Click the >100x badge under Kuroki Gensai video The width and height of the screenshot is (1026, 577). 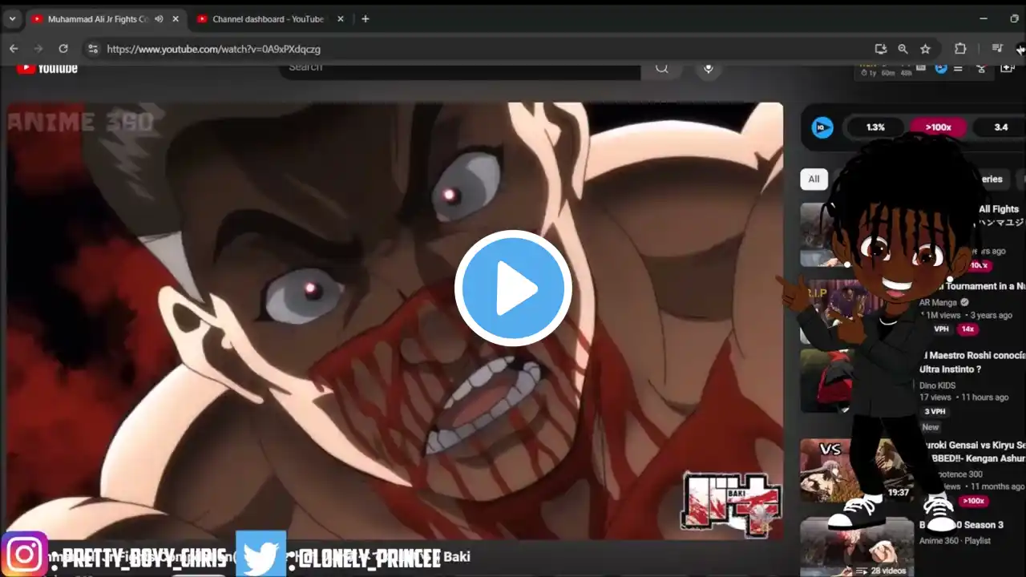click(973, 502)
